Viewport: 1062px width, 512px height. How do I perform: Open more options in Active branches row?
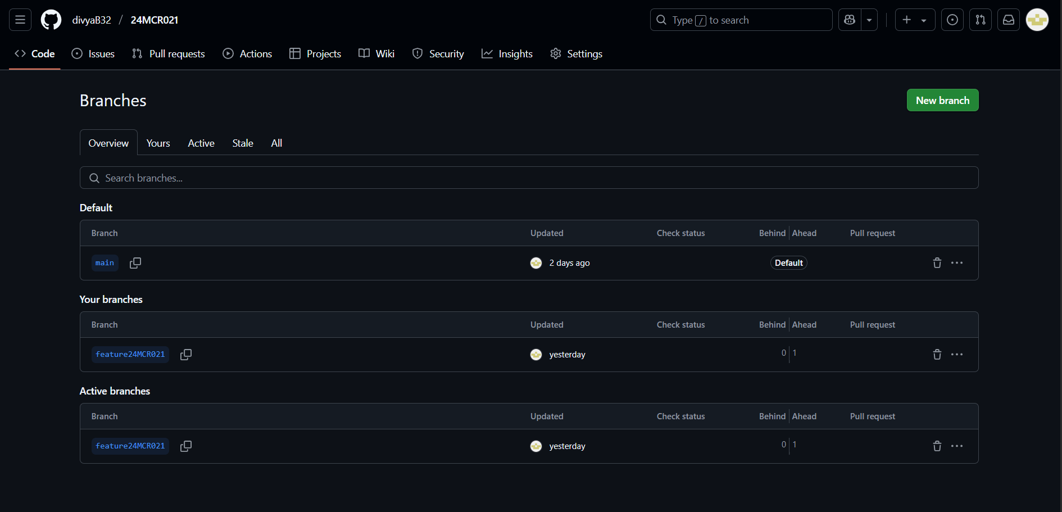click(957, 446)
